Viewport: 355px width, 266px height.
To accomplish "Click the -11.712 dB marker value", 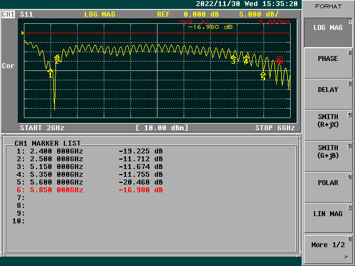I will coord(140,159).
